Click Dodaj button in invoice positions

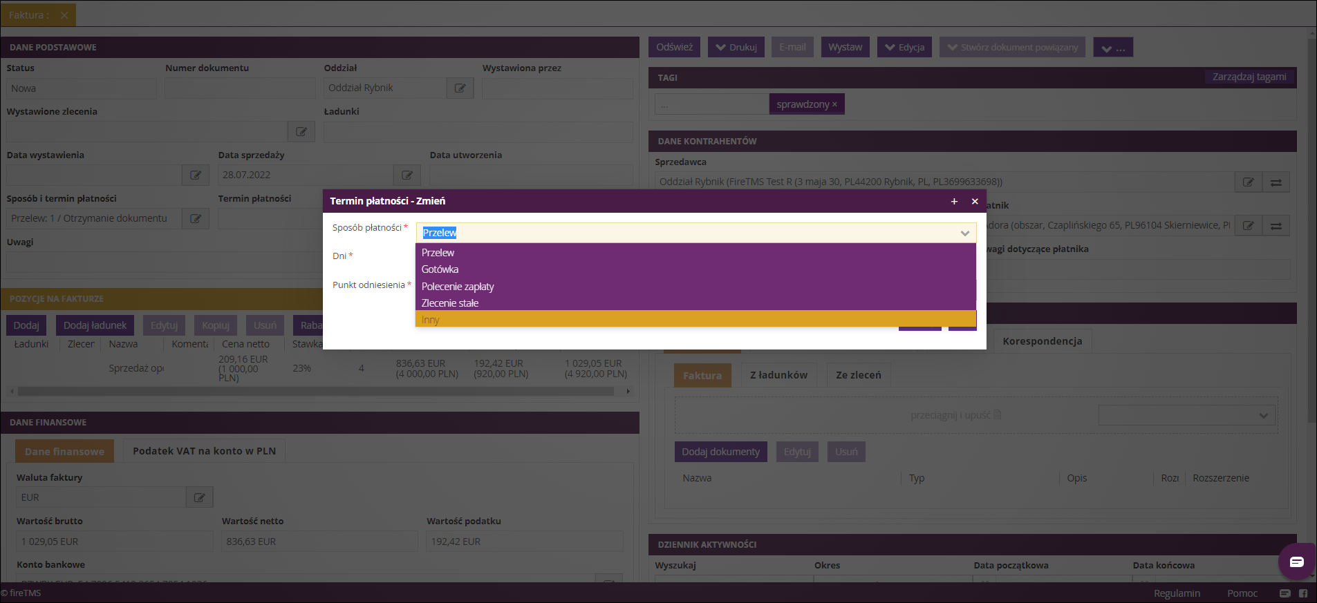[x=26, y=325]
